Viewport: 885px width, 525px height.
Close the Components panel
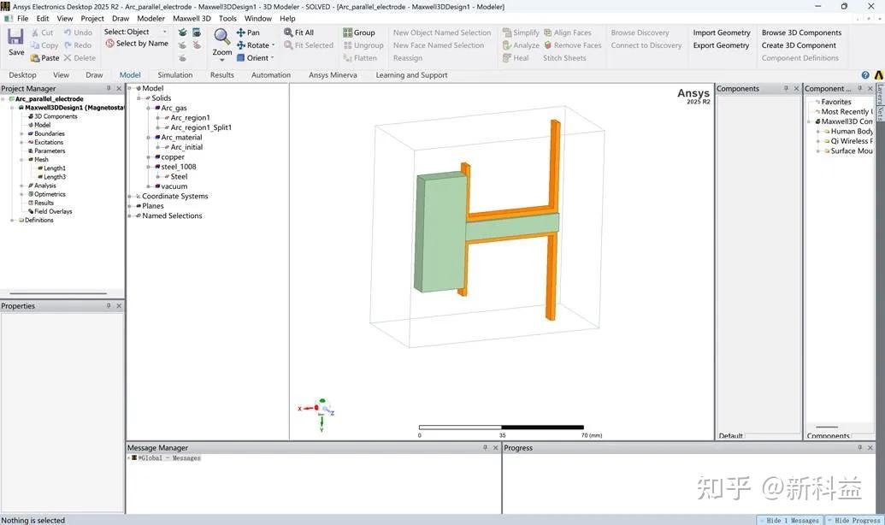(x=796, y=89)
